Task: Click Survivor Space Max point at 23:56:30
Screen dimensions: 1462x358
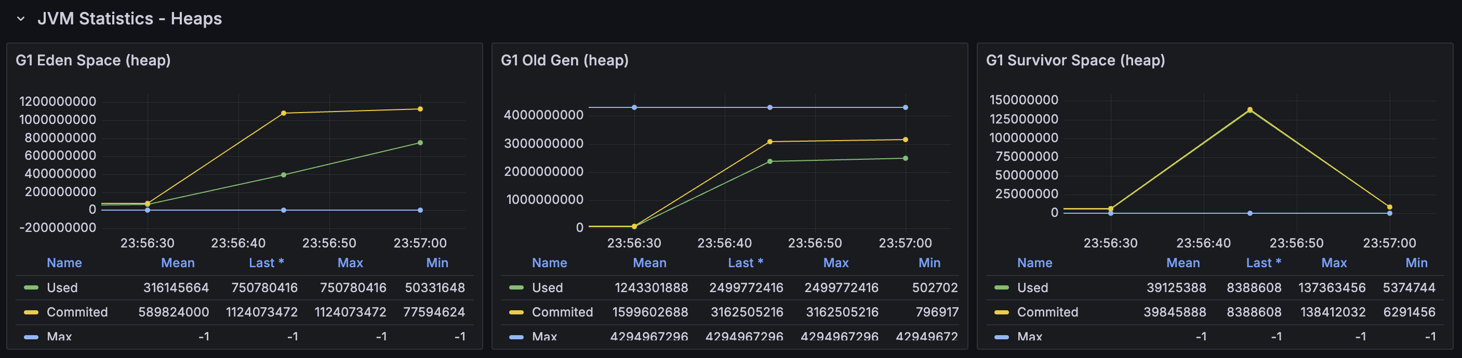Action: [x=1111, y=214]
